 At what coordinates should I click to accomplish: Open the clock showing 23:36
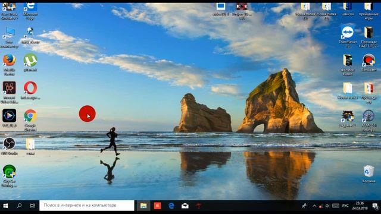[x=360, y=206]
